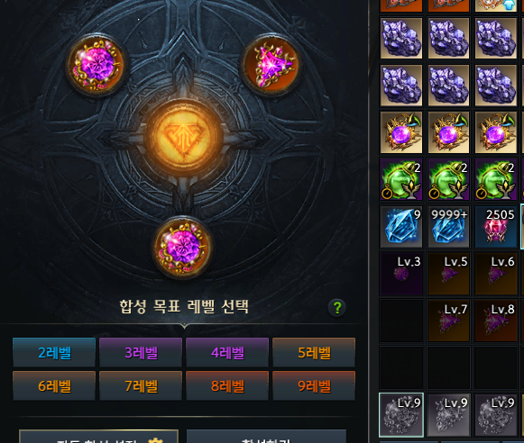
Task: Click the bottom round pink gem slot
Action: click(x=183, y=248)
